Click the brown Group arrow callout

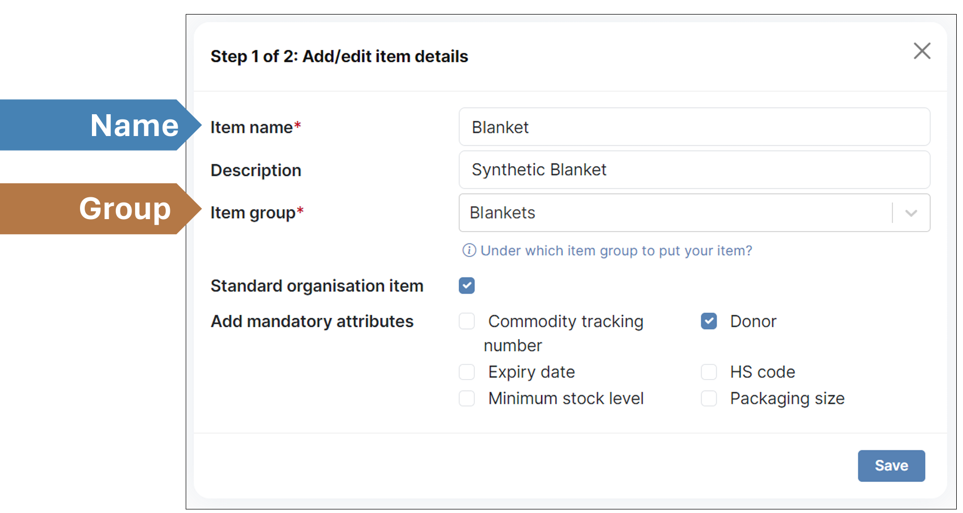(x=99, y=209)
